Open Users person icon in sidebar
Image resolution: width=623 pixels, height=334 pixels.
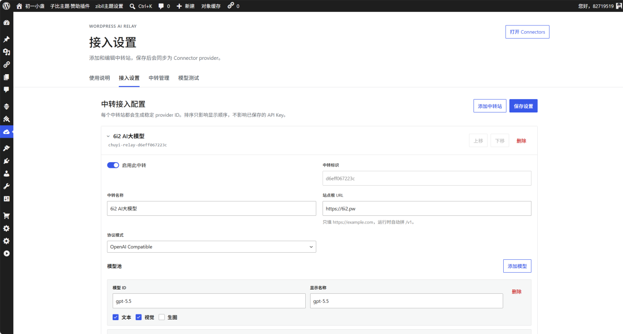point(7,173)
